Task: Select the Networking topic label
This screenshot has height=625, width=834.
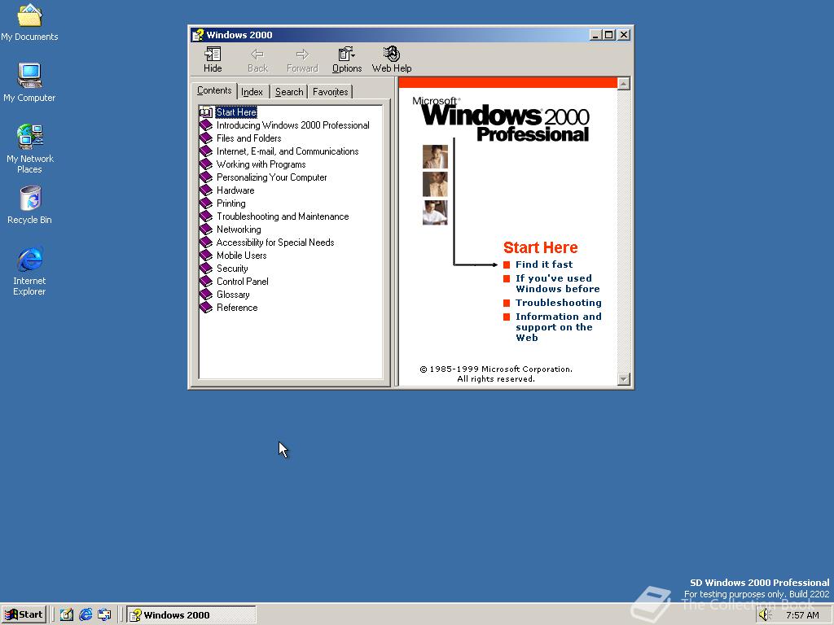Action: tap(239, 229)
